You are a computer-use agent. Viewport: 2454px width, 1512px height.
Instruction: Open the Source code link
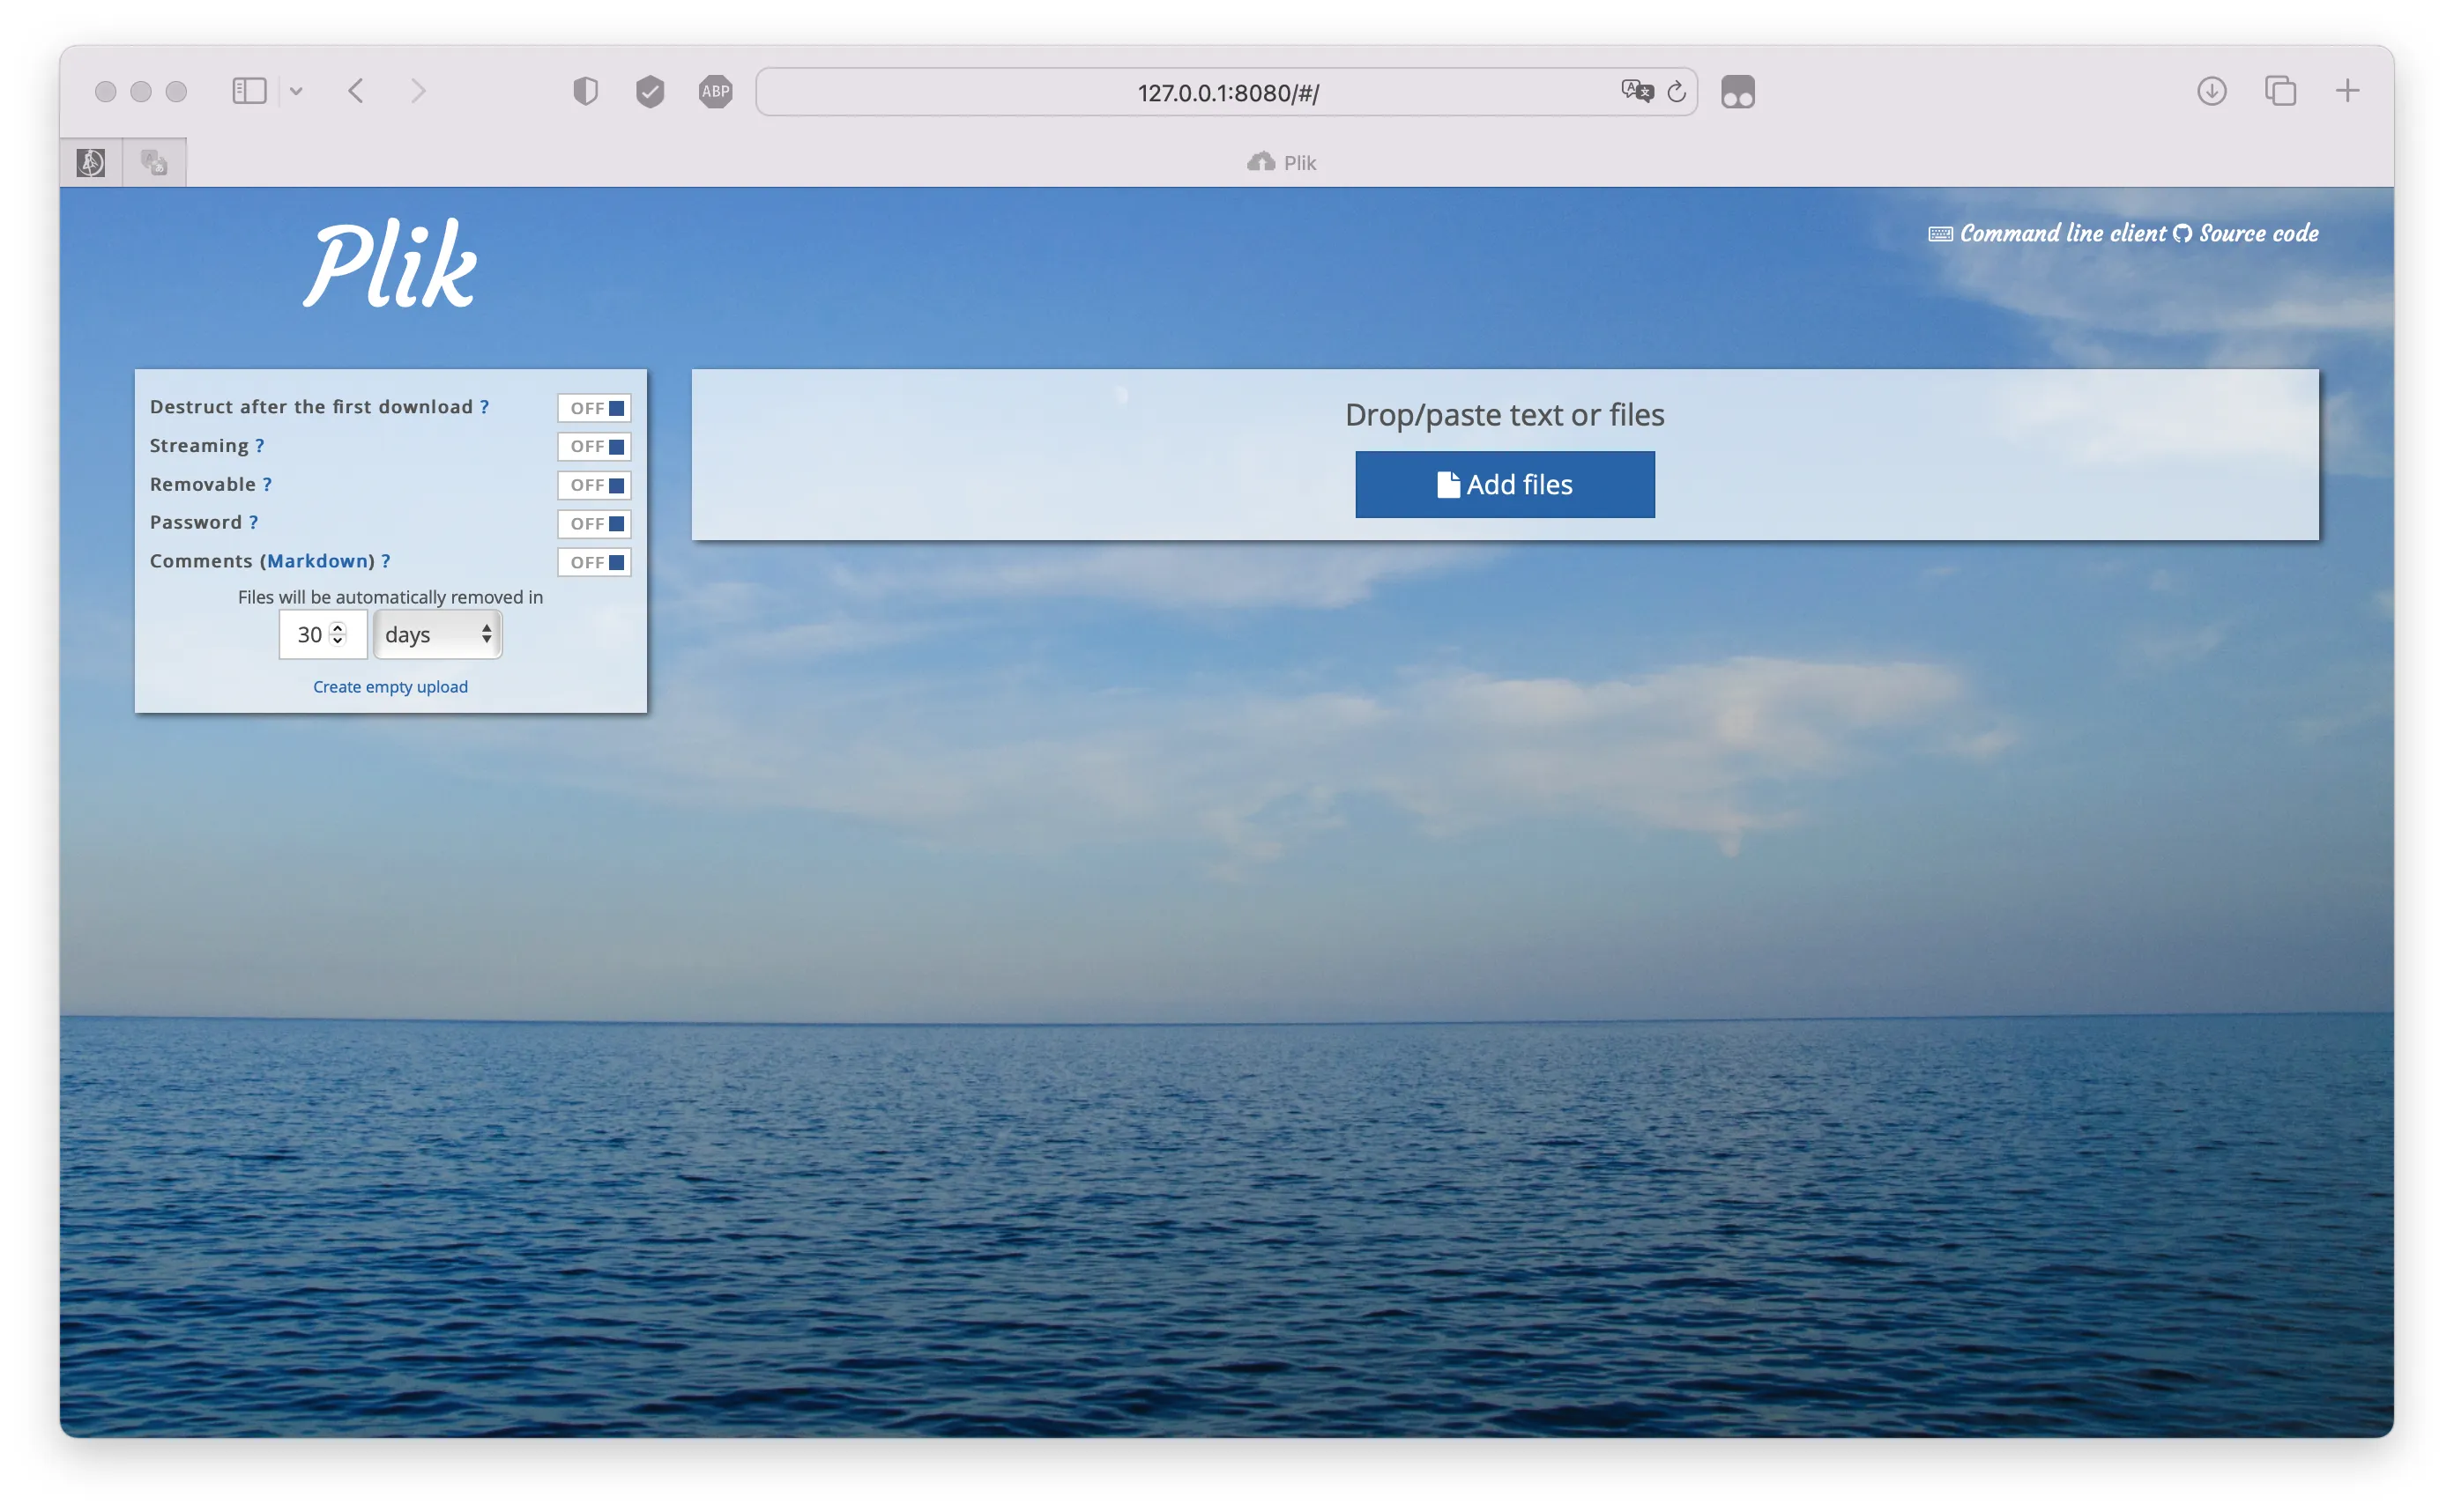tap(2246, 233)
